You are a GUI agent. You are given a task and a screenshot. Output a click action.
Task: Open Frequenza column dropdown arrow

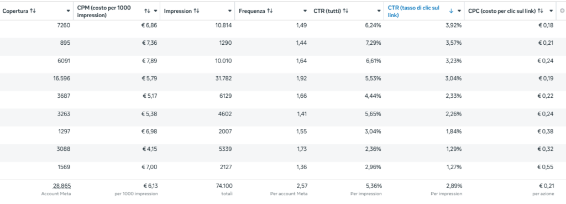pyautogui.click(x=305, y=11)
